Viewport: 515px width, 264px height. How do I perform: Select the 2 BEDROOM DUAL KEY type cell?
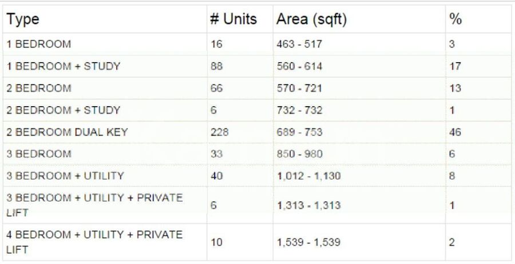click(x=67, y=132)
